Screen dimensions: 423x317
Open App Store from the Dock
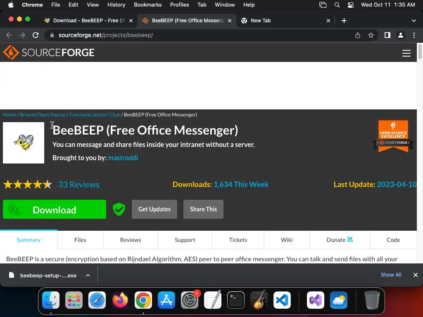[x=166, y=300]
